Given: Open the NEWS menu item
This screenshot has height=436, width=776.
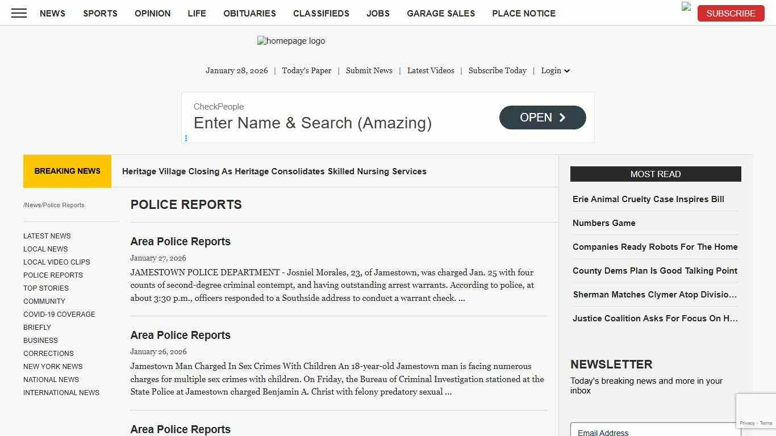Looking at the screenshot, I should click(52, 13).
